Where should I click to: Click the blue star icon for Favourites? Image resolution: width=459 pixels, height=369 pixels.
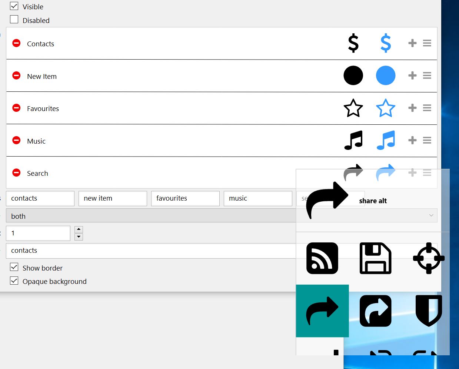385,108
